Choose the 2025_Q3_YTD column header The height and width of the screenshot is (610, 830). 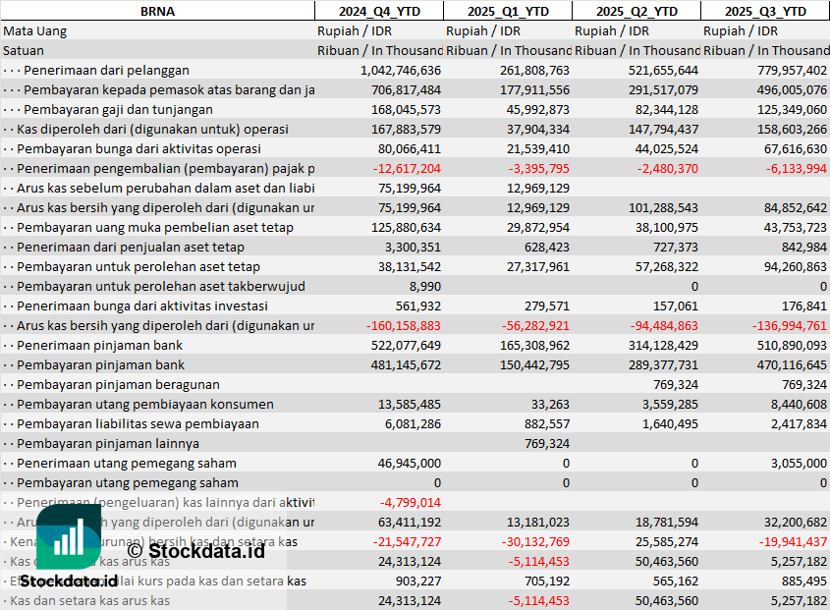765,11
